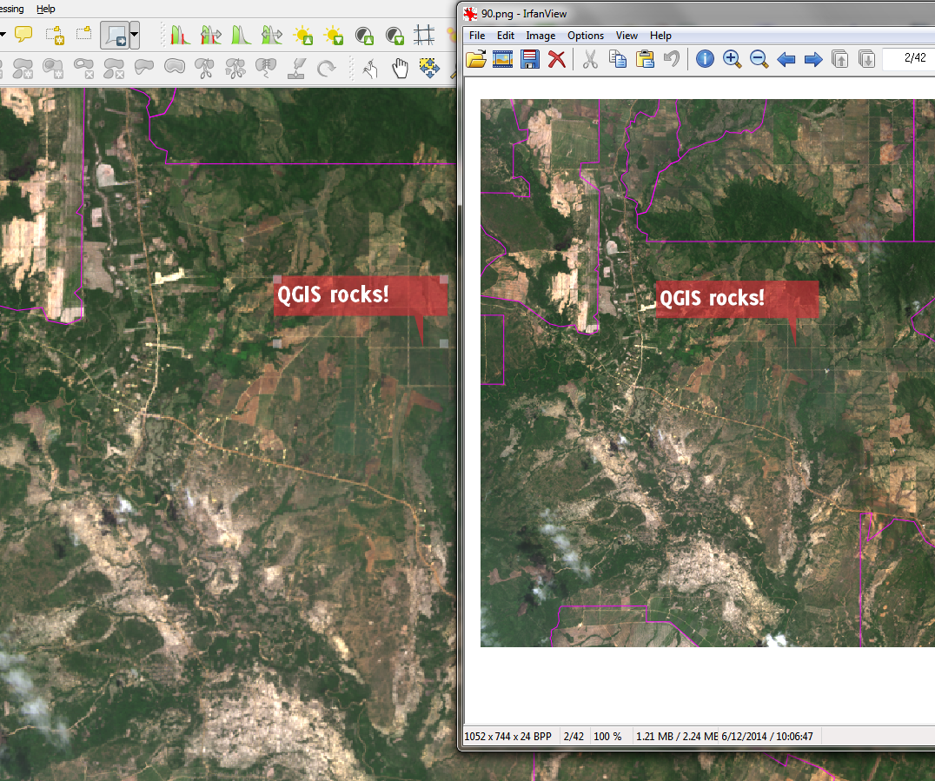Increase raster brightness in QGIS
Viewport: 935px width, 781px height.
coord(303,35)
